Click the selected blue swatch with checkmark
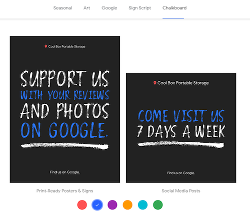 (97, 205)
